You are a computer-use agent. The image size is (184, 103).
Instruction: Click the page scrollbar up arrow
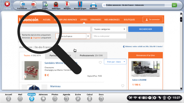pos(181,14)
